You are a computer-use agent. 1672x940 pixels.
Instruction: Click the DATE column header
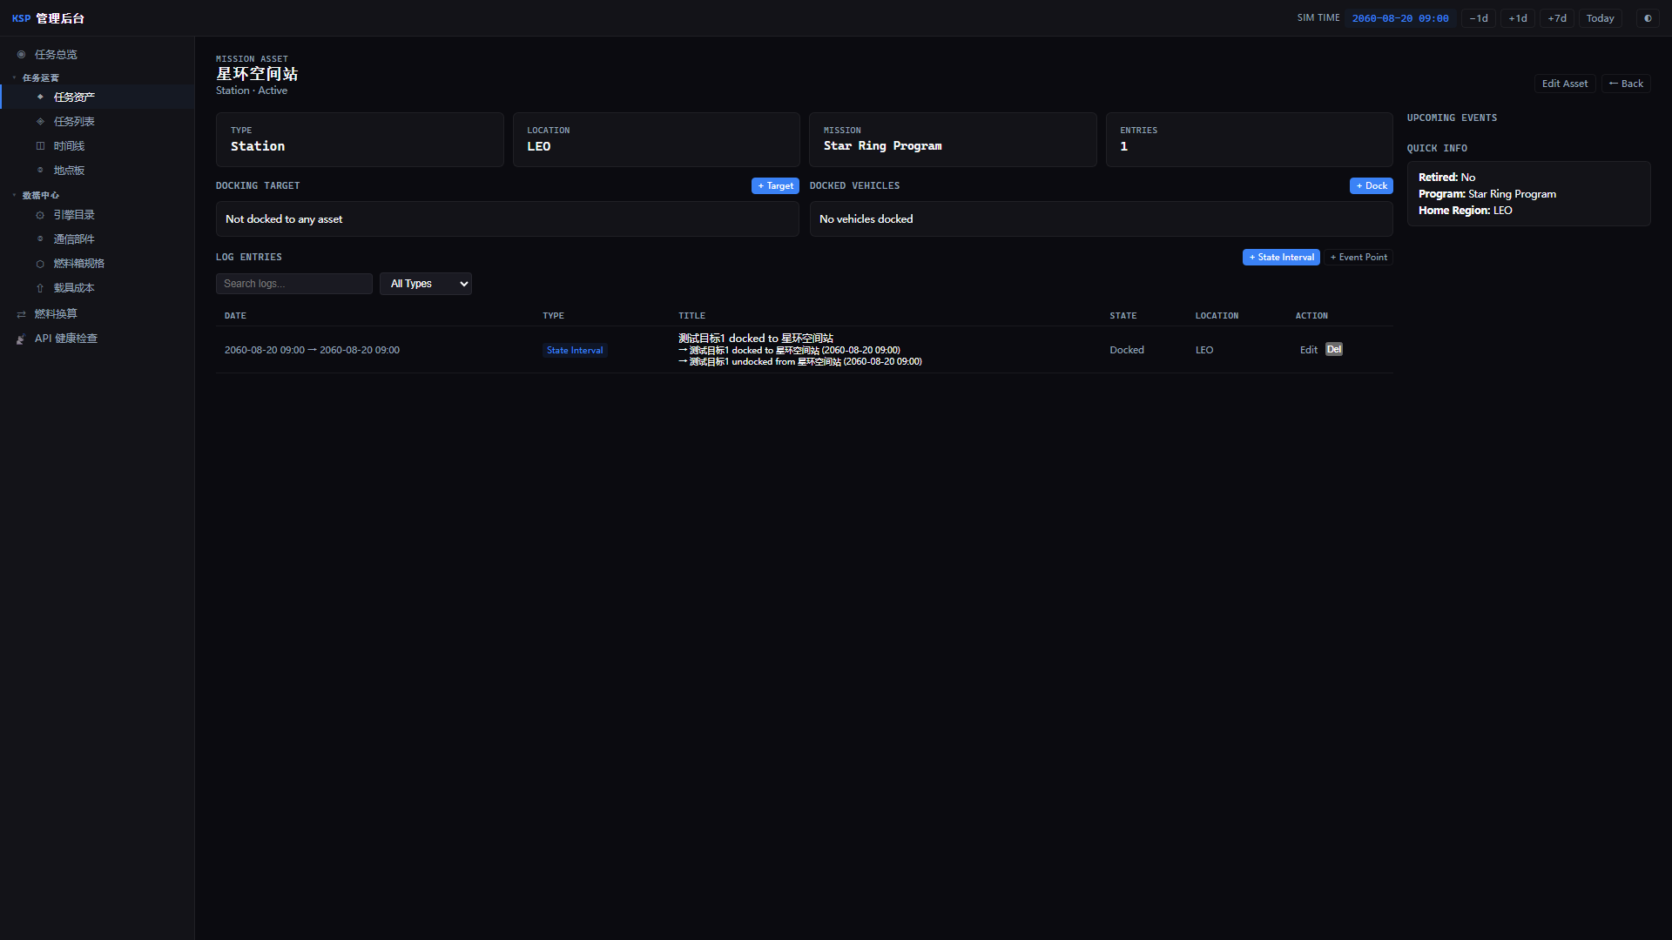pos(235,315)
